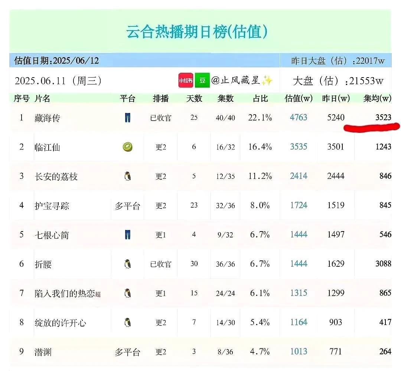401x371 pixels.
Task: Click the jeans platform icon for 藏海传
Action: 128,118
